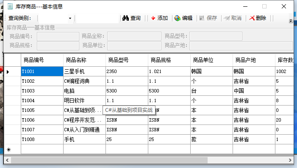The image size is (297, 168).
Task: Select cell T1002
Action: [x=42, y=81]
